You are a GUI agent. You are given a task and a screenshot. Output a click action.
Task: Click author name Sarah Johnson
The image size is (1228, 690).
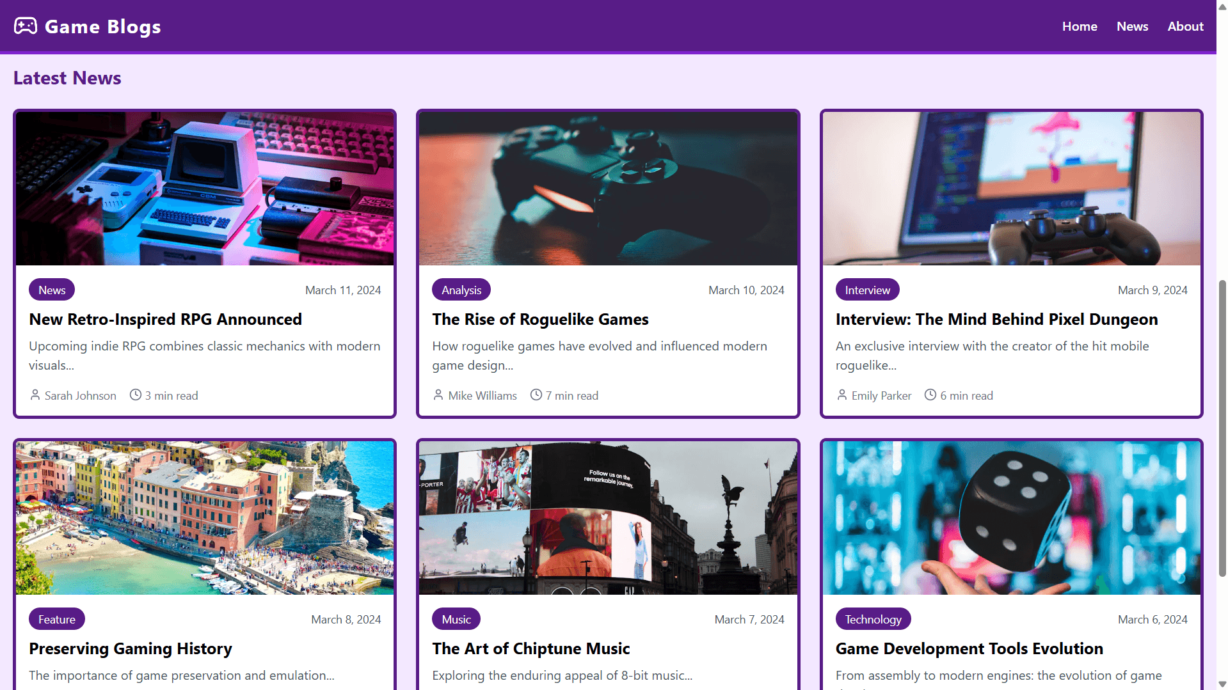pyautogui.click(x=81, y=395)
